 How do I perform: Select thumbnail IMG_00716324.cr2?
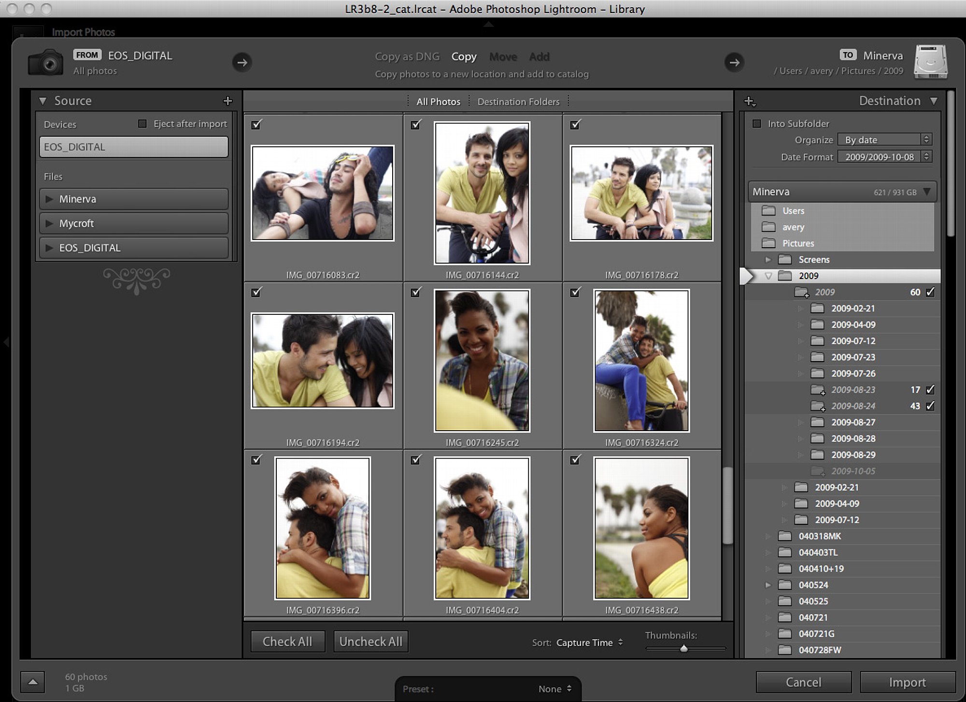[641, 361]
